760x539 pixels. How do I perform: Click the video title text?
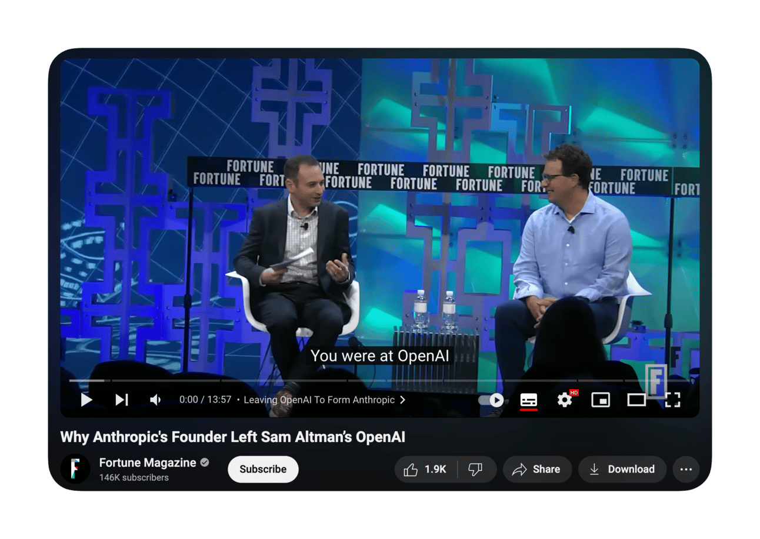pos(233,437)
